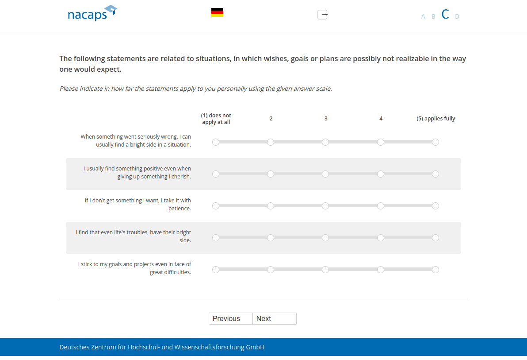The image size is (527, 360).
Task: Mark 5 for 'stick to my goals' statement
Action: coord(435,270)
